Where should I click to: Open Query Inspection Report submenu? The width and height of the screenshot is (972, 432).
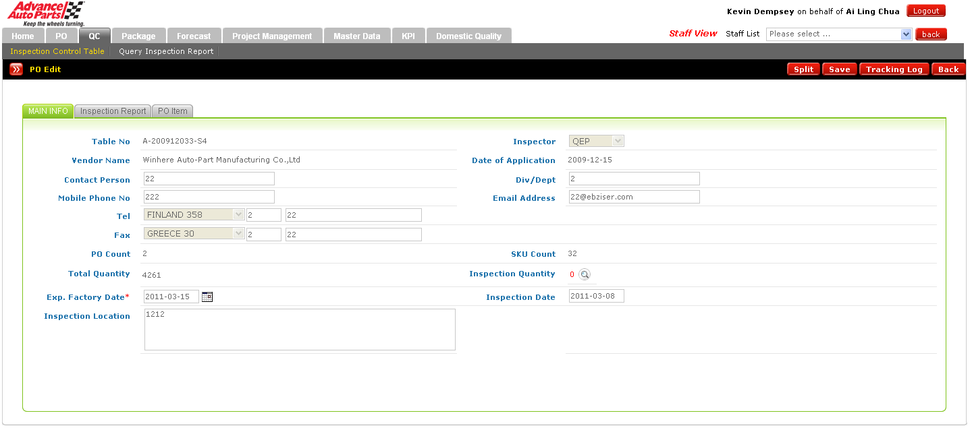166,51
